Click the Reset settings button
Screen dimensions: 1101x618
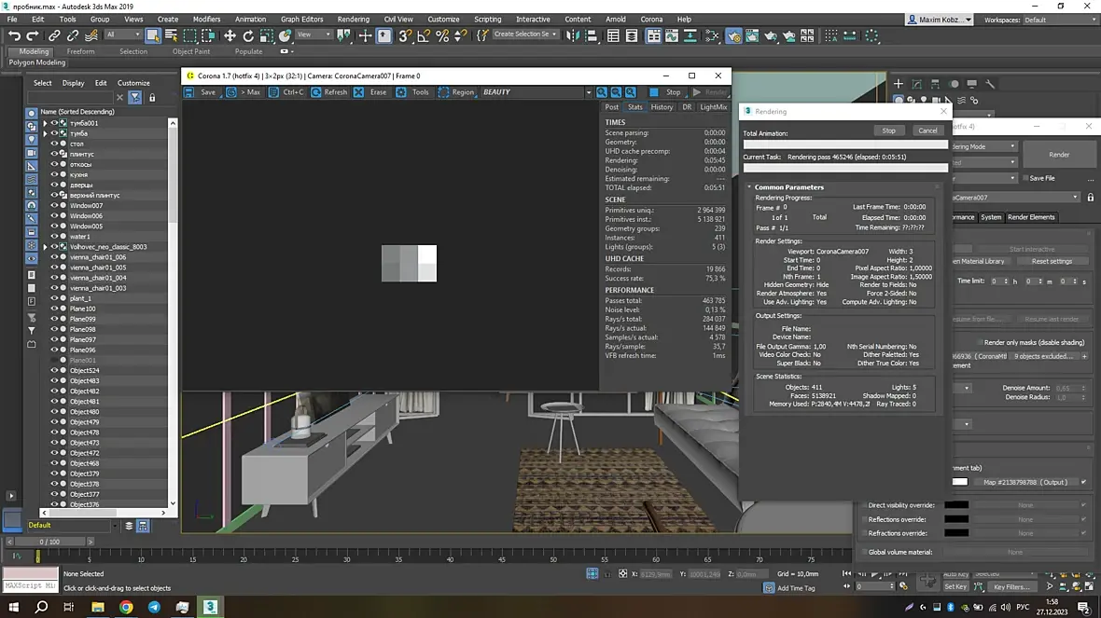(1052, 261)
